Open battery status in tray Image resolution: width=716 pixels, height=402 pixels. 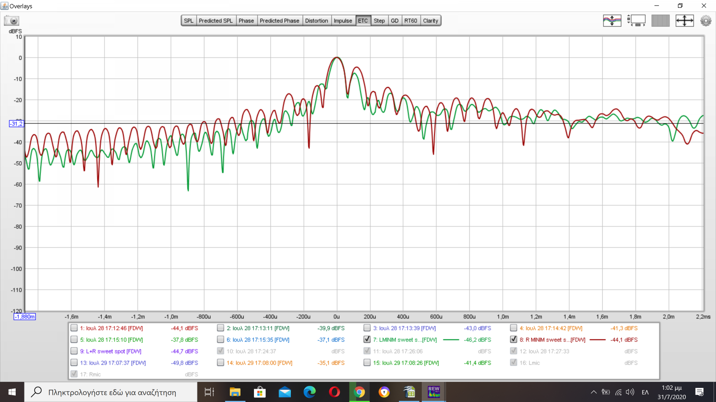(606, 392)
